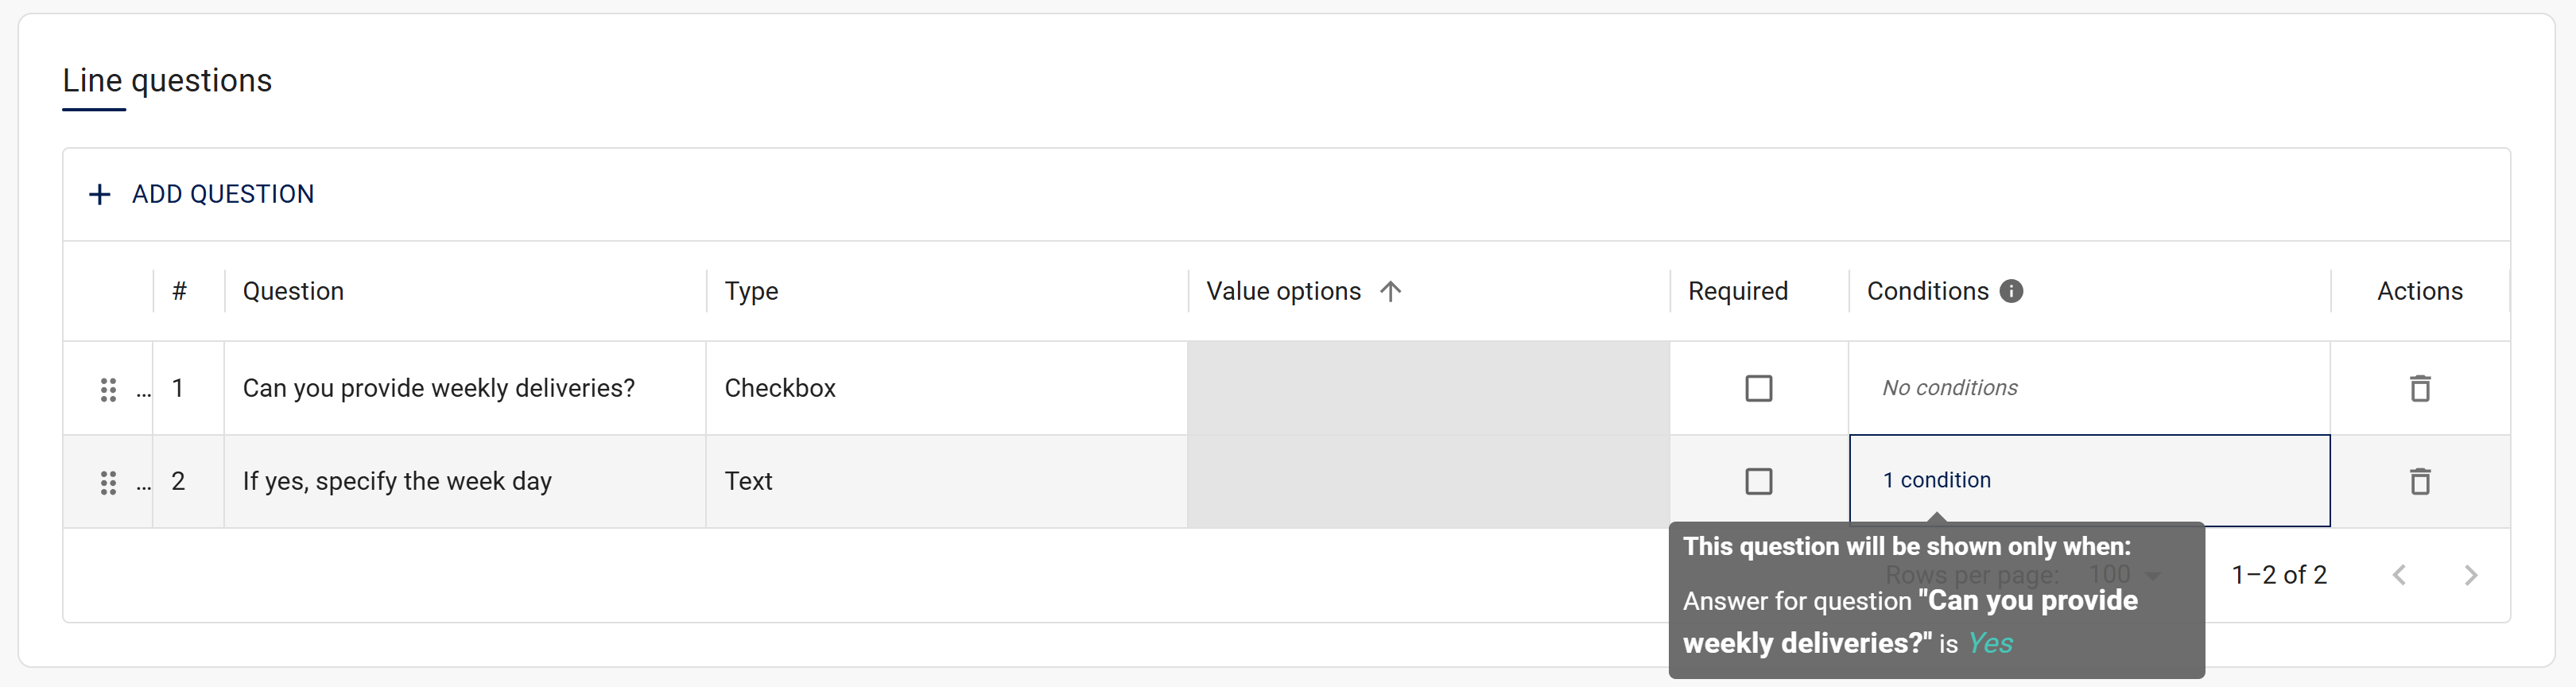Click the ADD QUESTION button

[x=222, y=194]
